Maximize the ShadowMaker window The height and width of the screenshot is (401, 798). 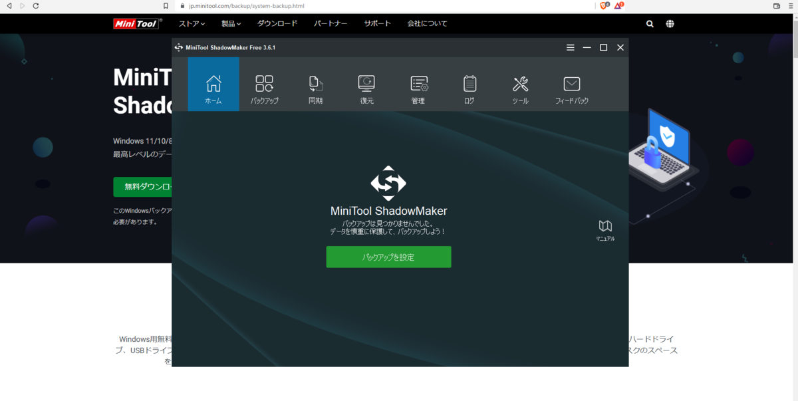click(x=603, y=47)
